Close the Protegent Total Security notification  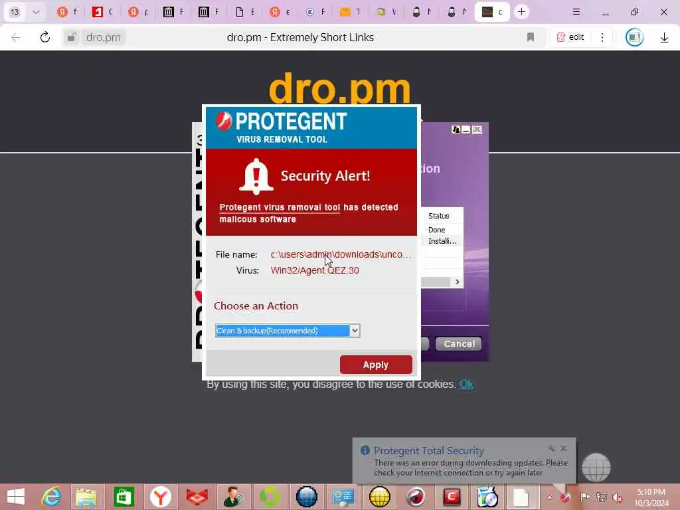(563, 448)
